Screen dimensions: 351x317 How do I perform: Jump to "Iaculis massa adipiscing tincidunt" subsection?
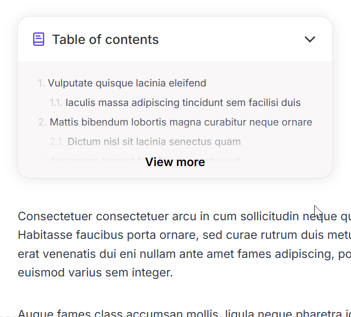tap(183, 103)
